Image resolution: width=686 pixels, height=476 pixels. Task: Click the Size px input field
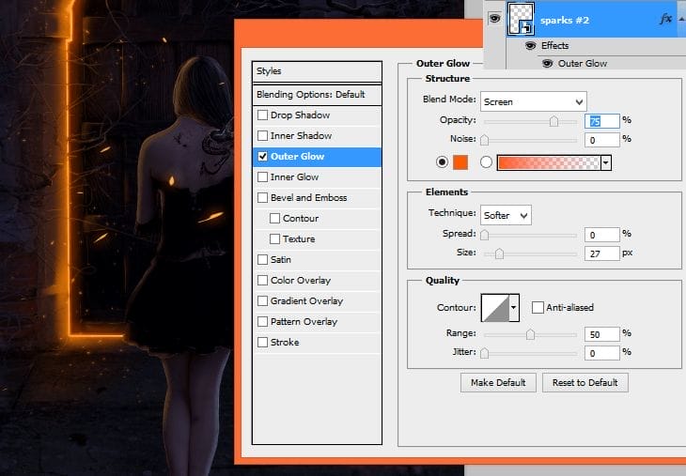tap(602, 253)
